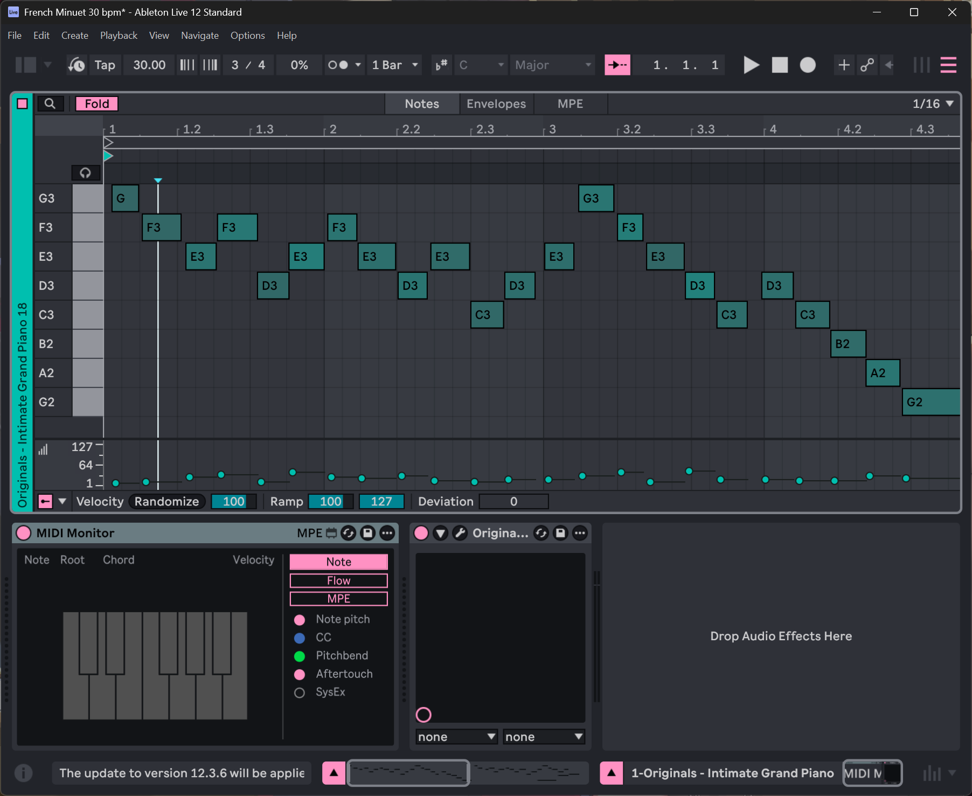Toggle Follow playback with the pink arrow icon
This screenshot has width=972, height=796.
click(x=617, y=65)
